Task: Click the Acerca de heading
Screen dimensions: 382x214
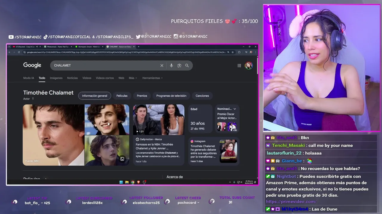Action: tap(175, 177)
